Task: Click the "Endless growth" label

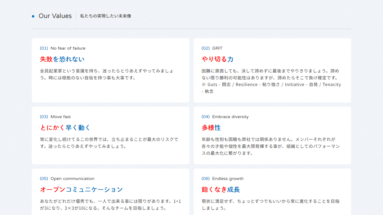Action: 228,179
